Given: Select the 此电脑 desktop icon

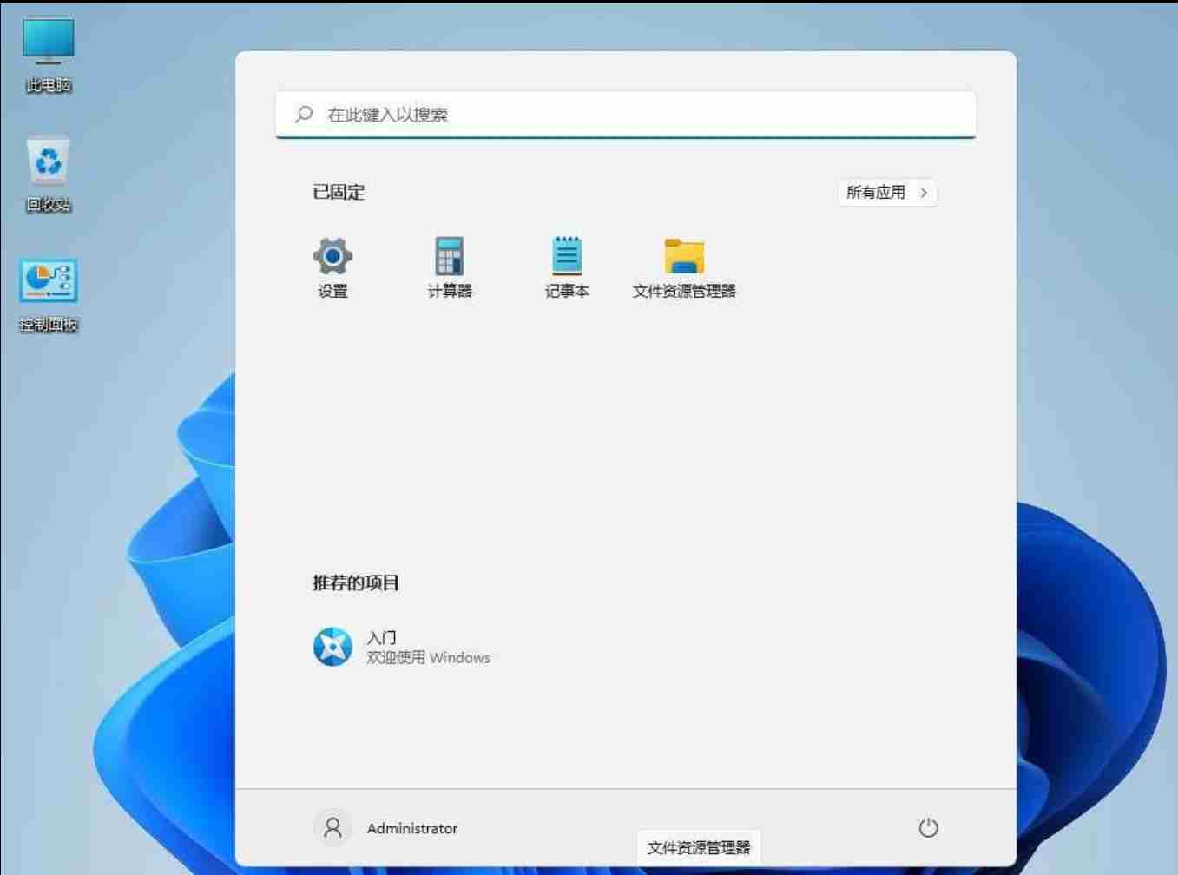Looking at the screenshot, I should 49,42.
